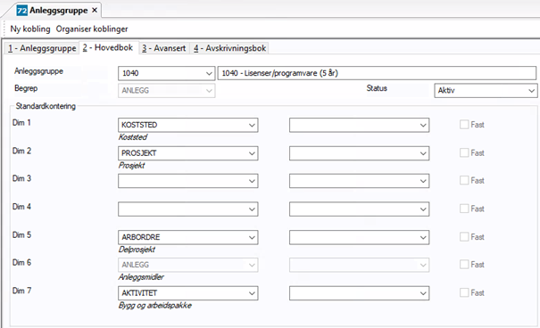Click the Anleggsmidler label under Dim 6

tap(141, 277)
